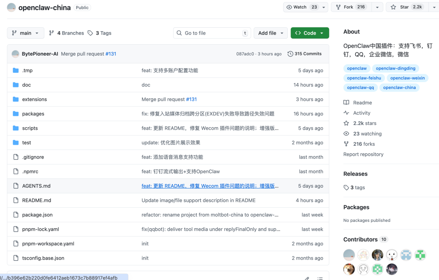
Task: Click the packages folder icon
Action: [16, 114]
